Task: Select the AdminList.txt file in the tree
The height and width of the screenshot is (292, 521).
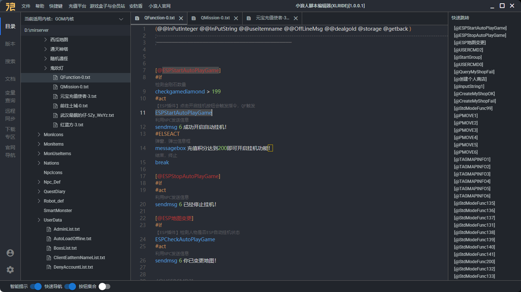Action: click(66, 229)
